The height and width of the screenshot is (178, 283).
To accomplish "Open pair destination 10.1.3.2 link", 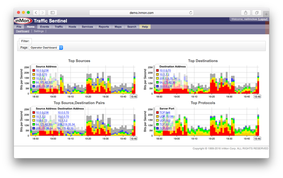I will [x=62, y=120].
